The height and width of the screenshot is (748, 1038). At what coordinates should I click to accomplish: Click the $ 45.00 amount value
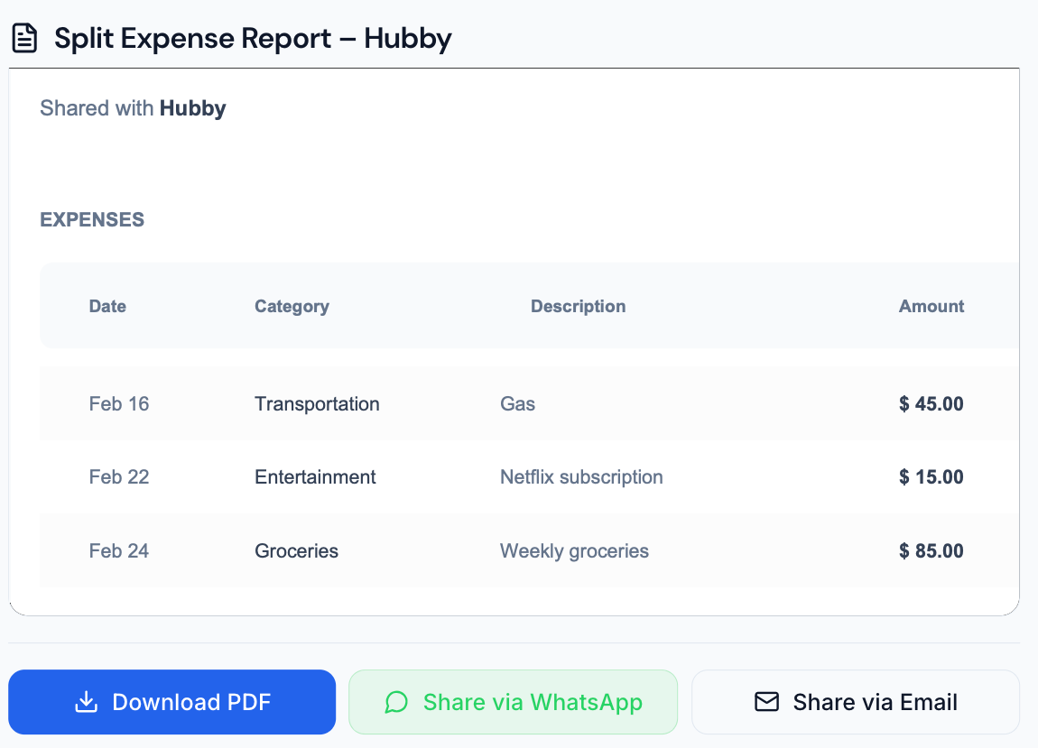pos(930,403)
